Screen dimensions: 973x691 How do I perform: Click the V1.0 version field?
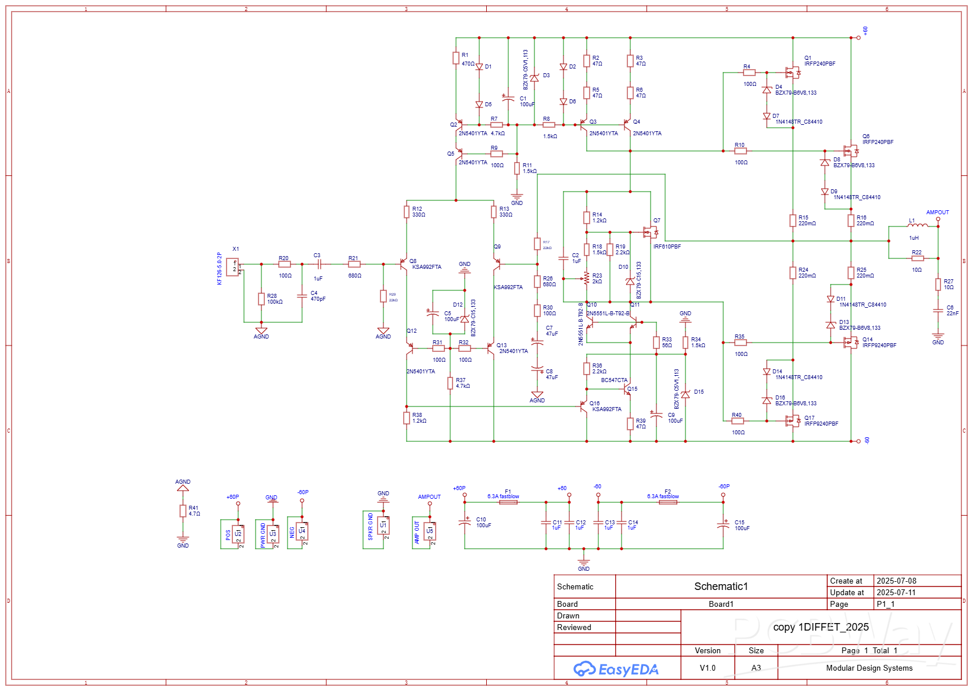[x=708, y=668]
